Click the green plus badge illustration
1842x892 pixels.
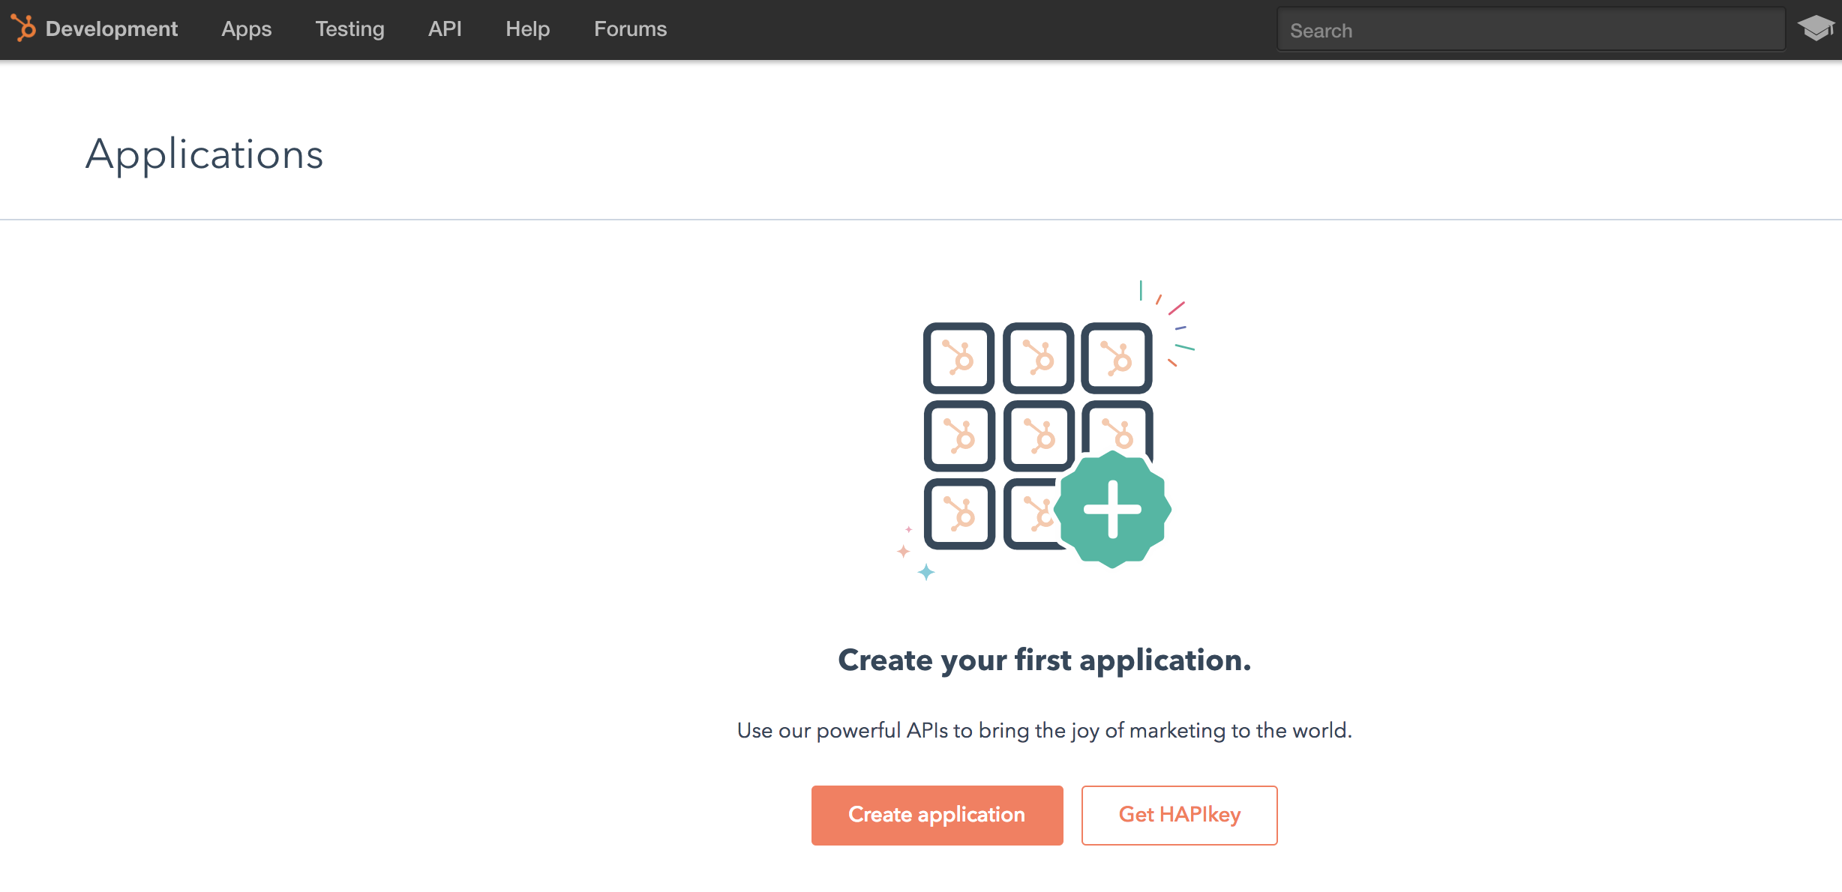(x=1112, y=510)
